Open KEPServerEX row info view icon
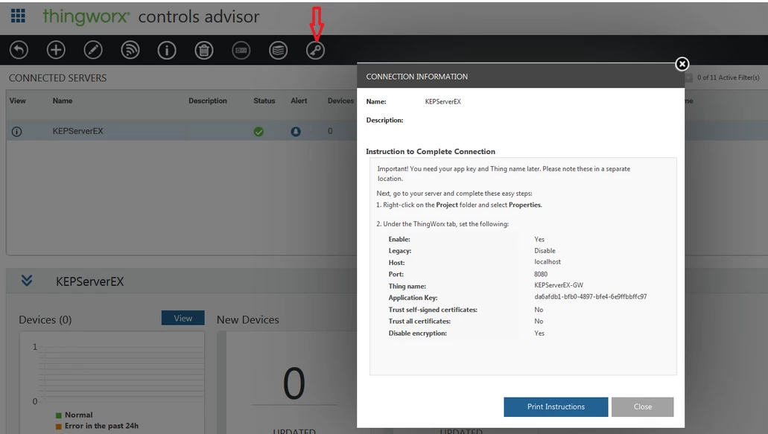This screenshot has width=768, height=434. point(16,132)
